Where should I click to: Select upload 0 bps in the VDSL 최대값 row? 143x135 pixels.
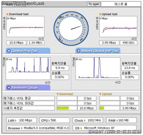(x=130, y=103)
